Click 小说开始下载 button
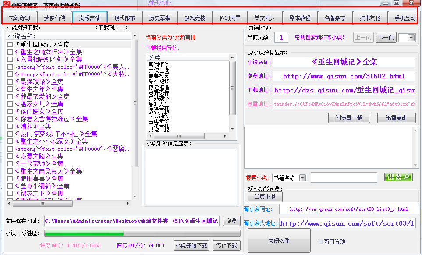Viewport: 422px width, 255px height. point(191,245)
